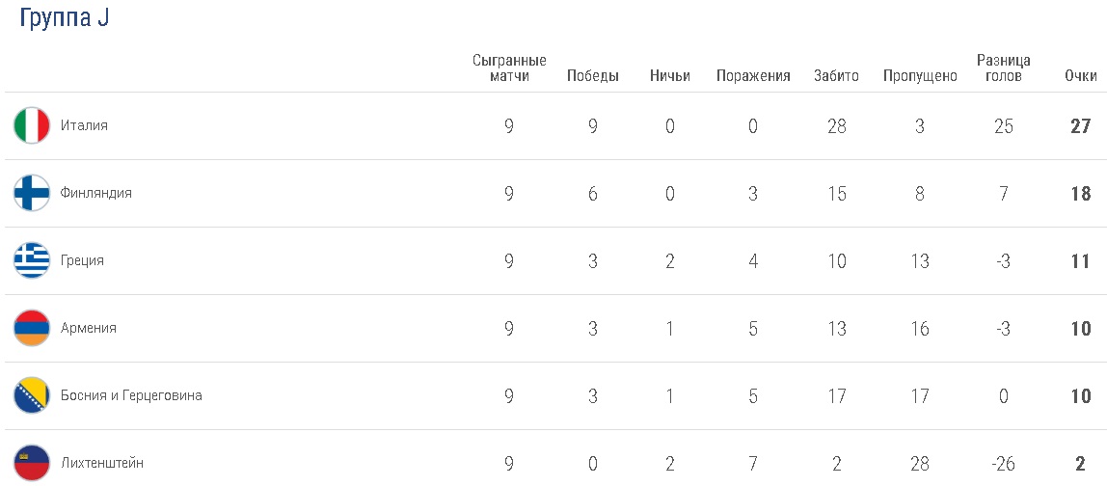
Task: Click the Забито column header
Action: pyautogui.click(x=836, y=76)
